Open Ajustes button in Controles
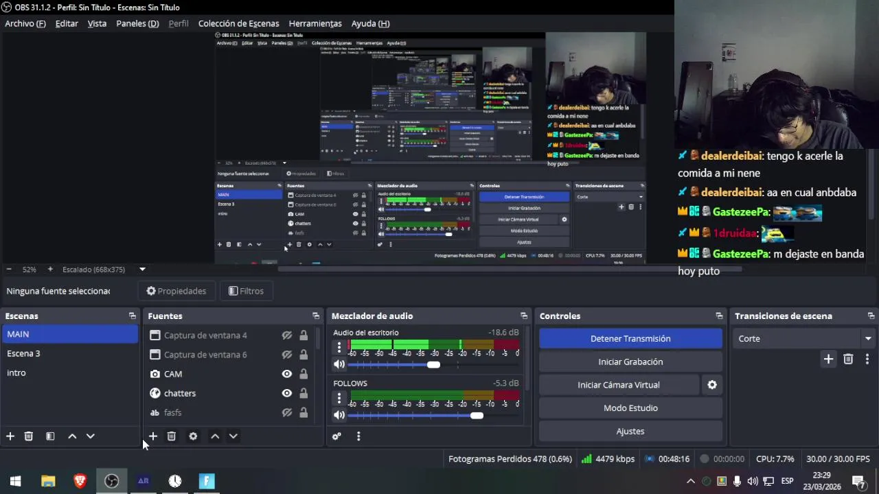This screenshot has width=879, height=494. pyautogui.click(x=630, y=432)
